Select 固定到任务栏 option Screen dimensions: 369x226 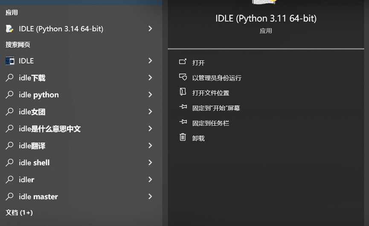210,123
